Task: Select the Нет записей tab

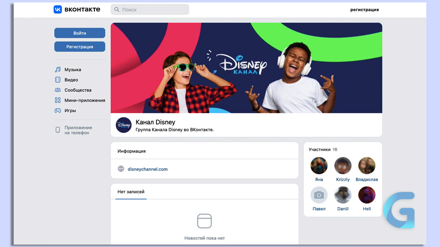Action: tap(131, 192)
